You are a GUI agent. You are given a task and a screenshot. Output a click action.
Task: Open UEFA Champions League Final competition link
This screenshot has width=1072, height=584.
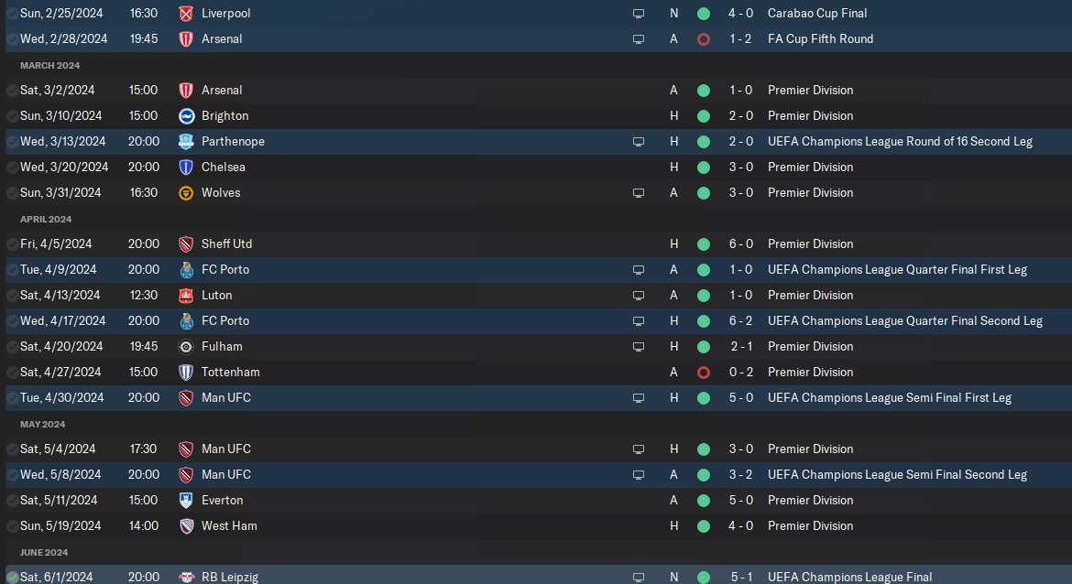coord(849,578)
